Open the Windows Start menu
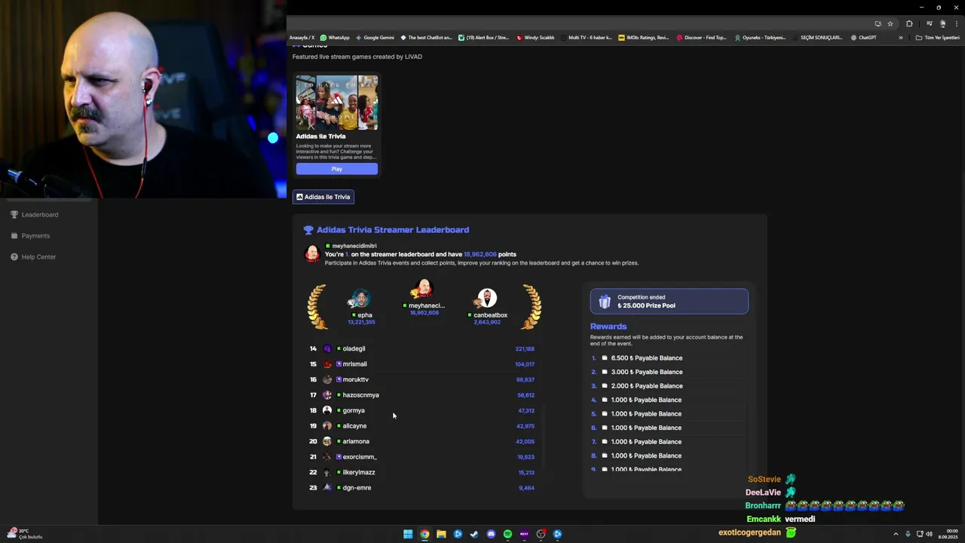 (408, 534)
